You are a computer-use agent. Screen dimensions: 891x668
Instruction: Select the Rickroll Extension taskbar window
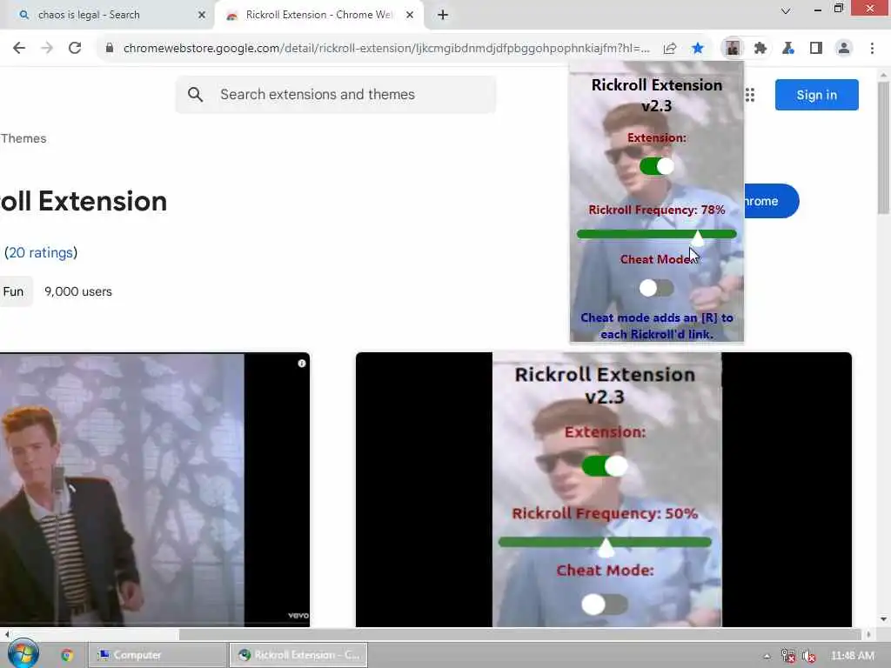(299, 655)
